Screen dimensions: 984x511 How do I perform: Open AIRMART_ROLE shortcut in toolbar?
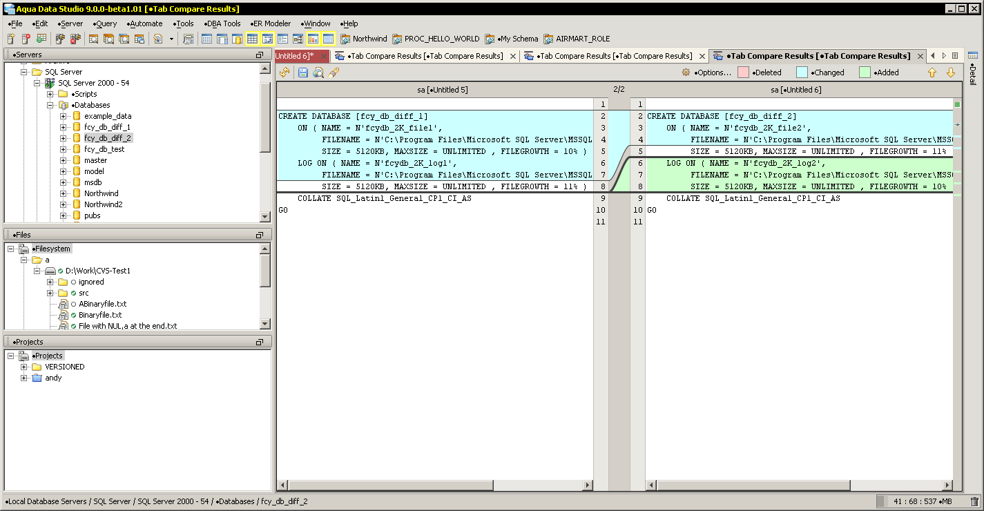pos(577,39)
